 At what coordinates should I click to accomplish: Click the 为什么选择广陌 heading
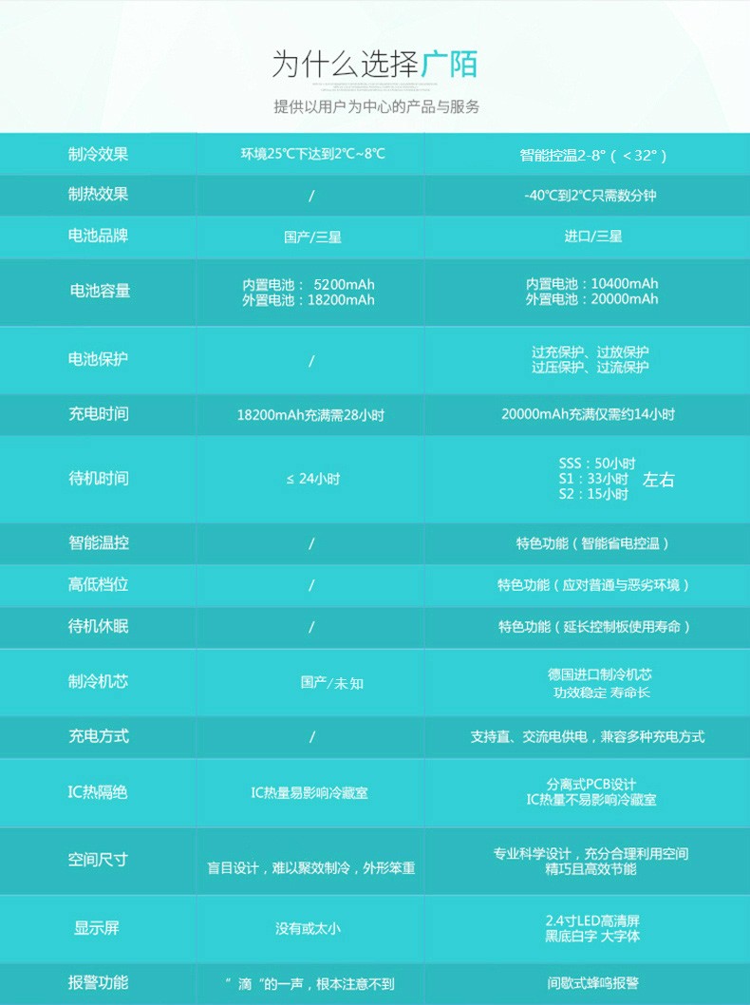(x=375, y=64)
